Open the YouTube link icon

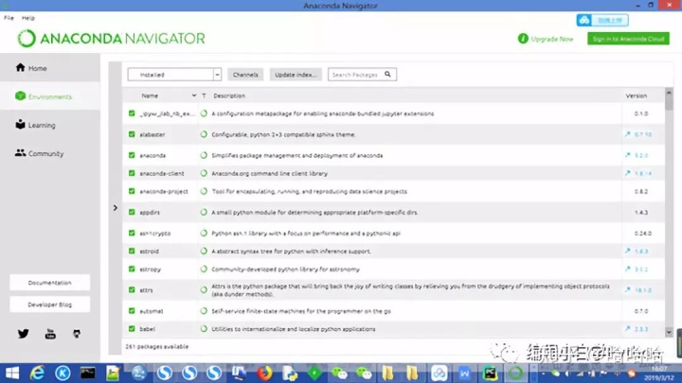pos(50,334)
